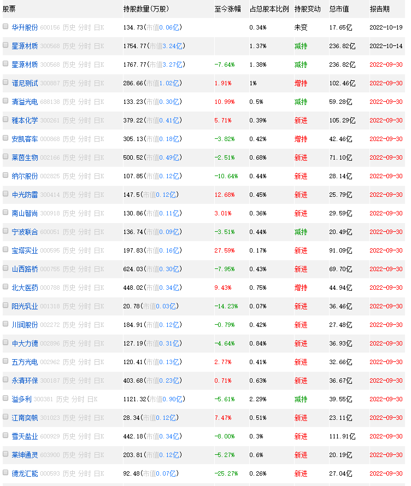Open 星源材质 link dated 2022-10-14

click(25, 46)
